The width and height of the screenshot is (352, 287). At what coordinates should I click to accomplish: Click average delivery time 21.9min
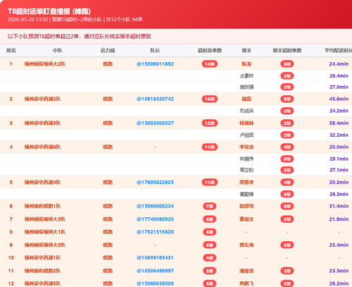pos(339,219)
